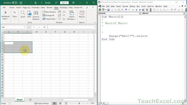Screen dimensions: 187x105
Task: Open the Excel File tab
Action: 4,8
